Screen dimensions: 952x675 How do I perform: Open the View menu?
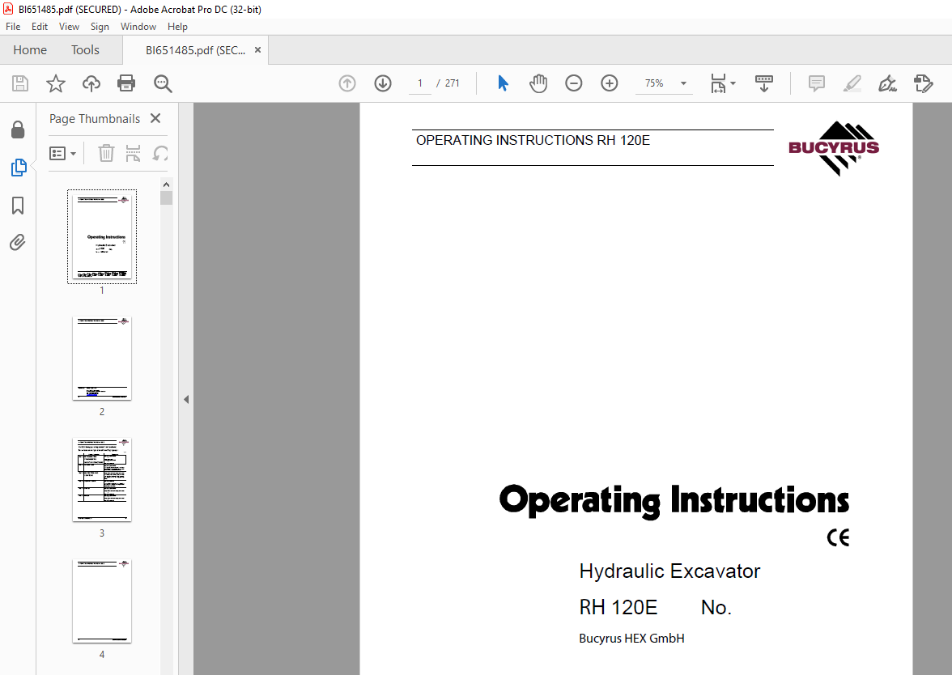click(x=70, y=27)
